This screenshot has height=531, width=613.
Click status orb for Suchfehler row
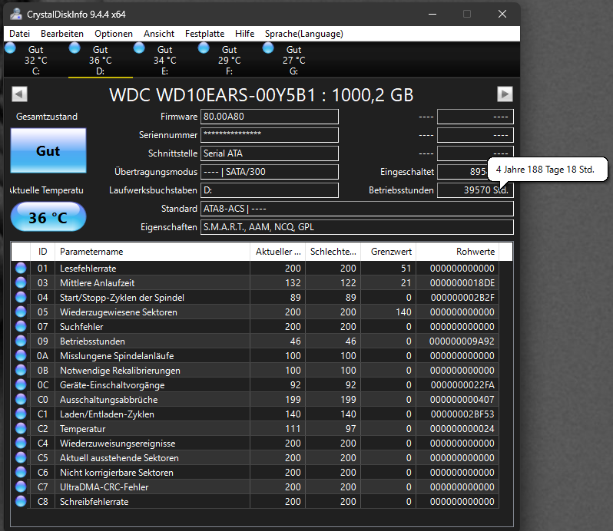[21, 326]
